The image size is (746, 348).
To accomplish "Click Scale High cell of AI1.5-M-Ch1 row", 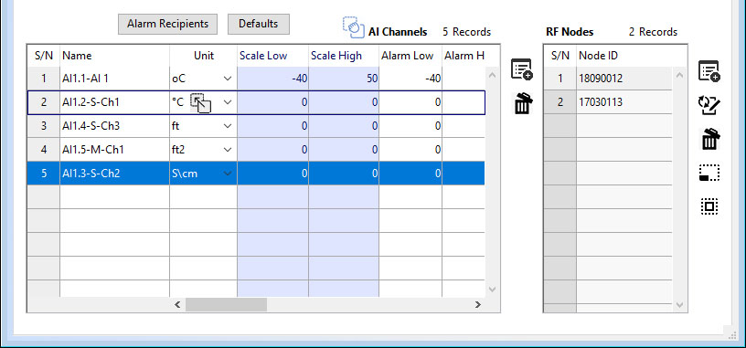I will tap(344, 150).
